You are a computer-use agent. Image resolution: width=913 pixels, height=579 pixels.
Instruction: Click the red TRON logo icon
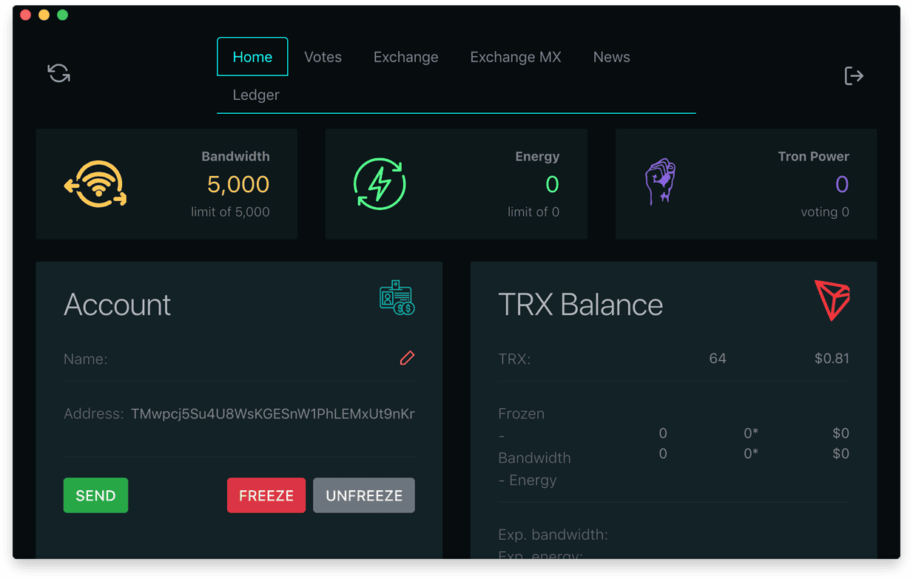point(832,300)
